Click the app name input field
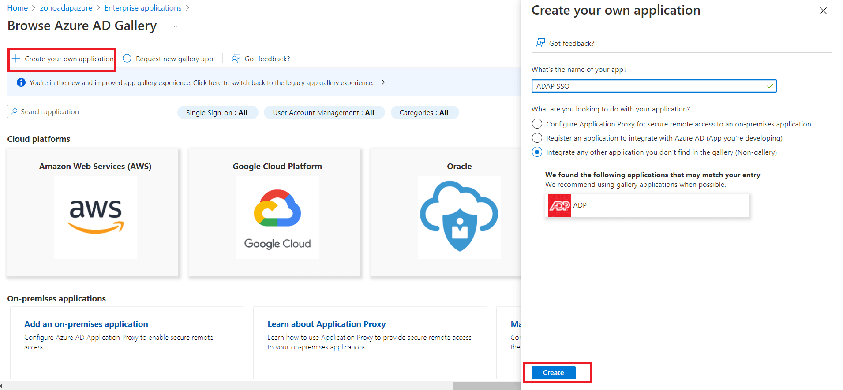The width and height of the screenshot is (843, 390). (648, 86)
